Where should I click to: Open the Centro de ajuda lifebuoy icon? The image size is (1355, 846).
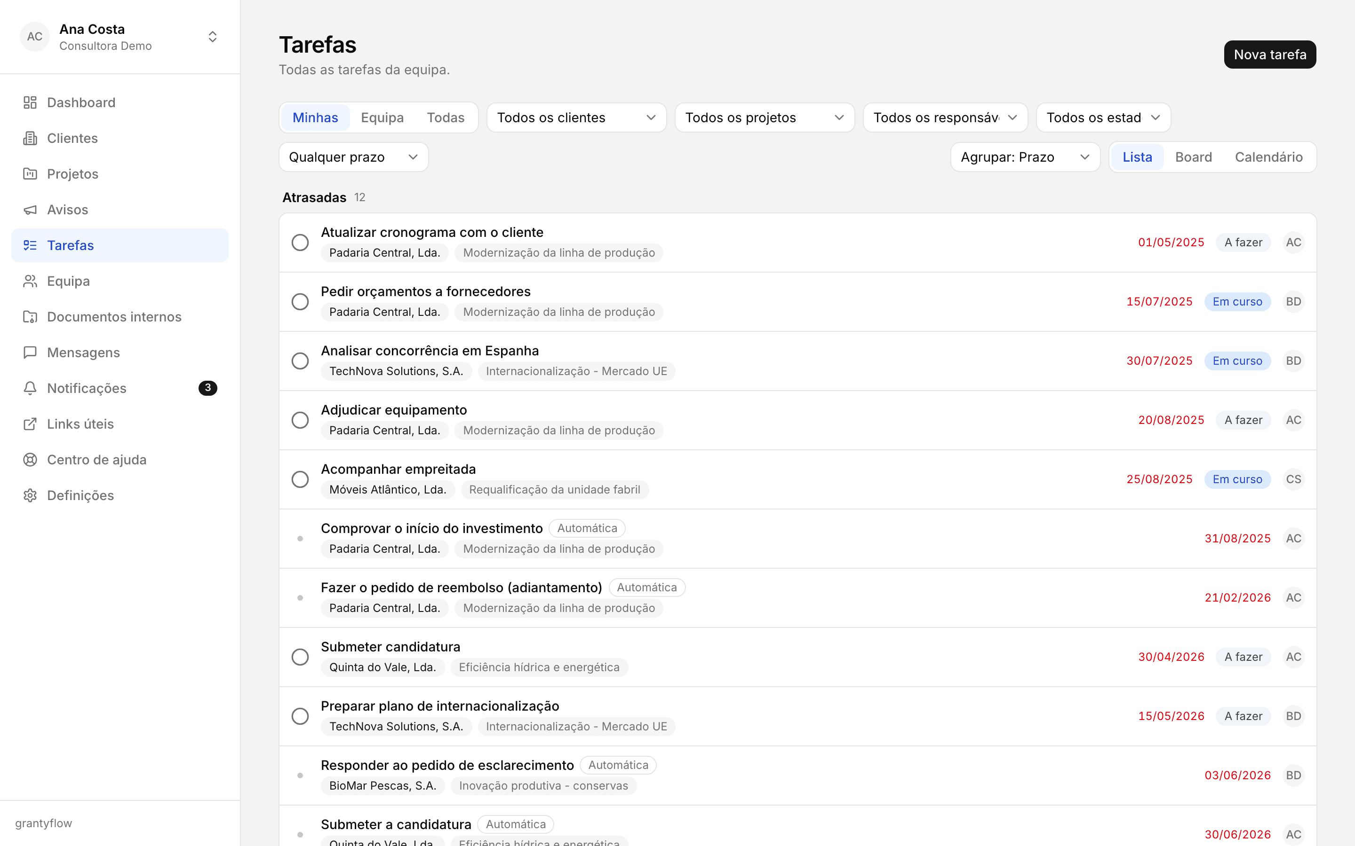click(30, 460)
